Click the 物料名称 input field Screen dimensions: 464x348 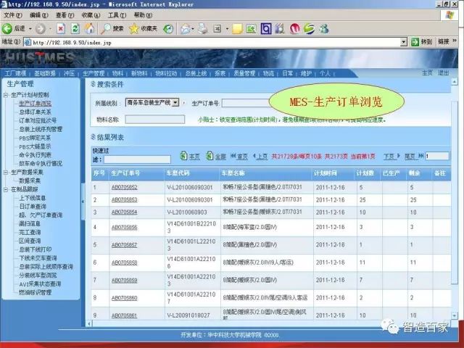(x=155, y=120)
